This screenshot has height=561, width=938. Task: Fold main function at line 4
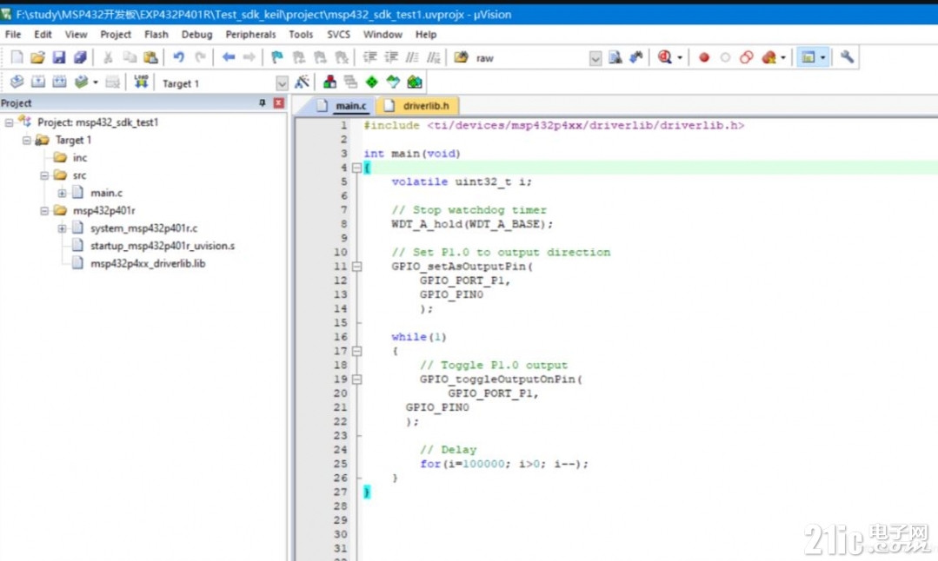click(x=357, y=168)
